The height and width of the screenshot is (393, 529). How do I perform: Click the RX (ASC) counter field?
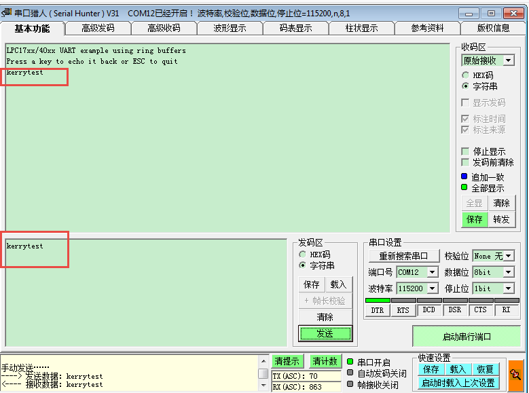tap(307, 387)
